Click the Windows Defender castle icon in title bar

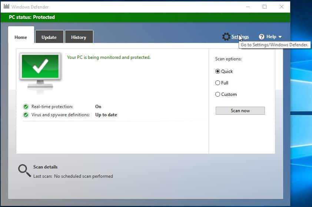point(6,7)
